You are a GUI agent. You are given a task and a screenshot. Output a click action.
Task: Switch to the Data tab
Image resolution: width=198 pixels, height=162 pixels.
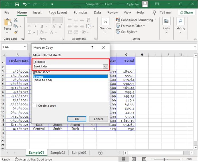coord(97,13)
